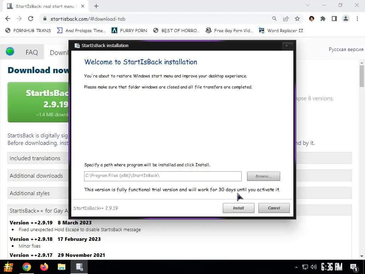Click the scrollbar up arrow
365x274 pixels.
pos(362,63)
